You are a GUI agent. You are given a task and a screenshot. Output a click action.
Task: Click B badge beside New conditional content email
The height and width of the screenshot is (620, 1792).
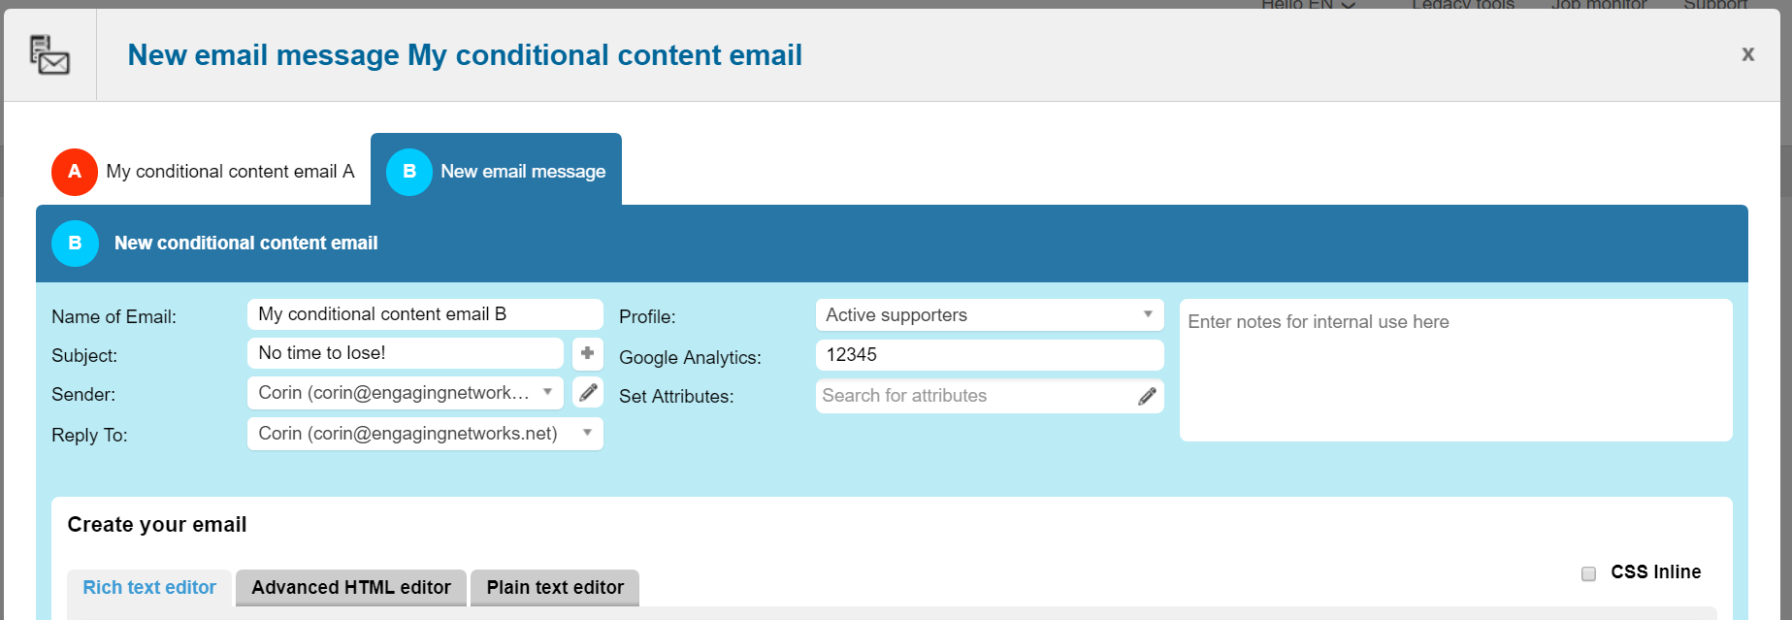(75, 244)
